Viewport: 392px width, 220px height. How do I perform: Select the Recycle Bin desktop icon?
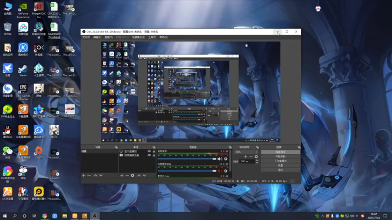point(7,29)
